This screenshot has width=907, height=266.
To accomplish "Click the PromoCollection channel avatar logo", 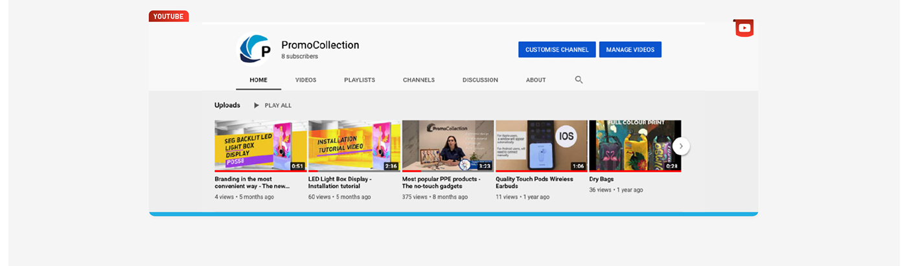I will (255, 49).
